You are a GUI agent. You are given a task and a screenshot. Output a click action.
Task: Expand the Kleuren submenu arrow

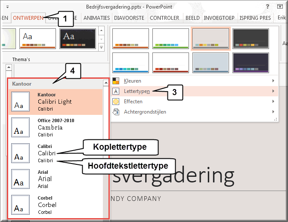click(273, 81)
